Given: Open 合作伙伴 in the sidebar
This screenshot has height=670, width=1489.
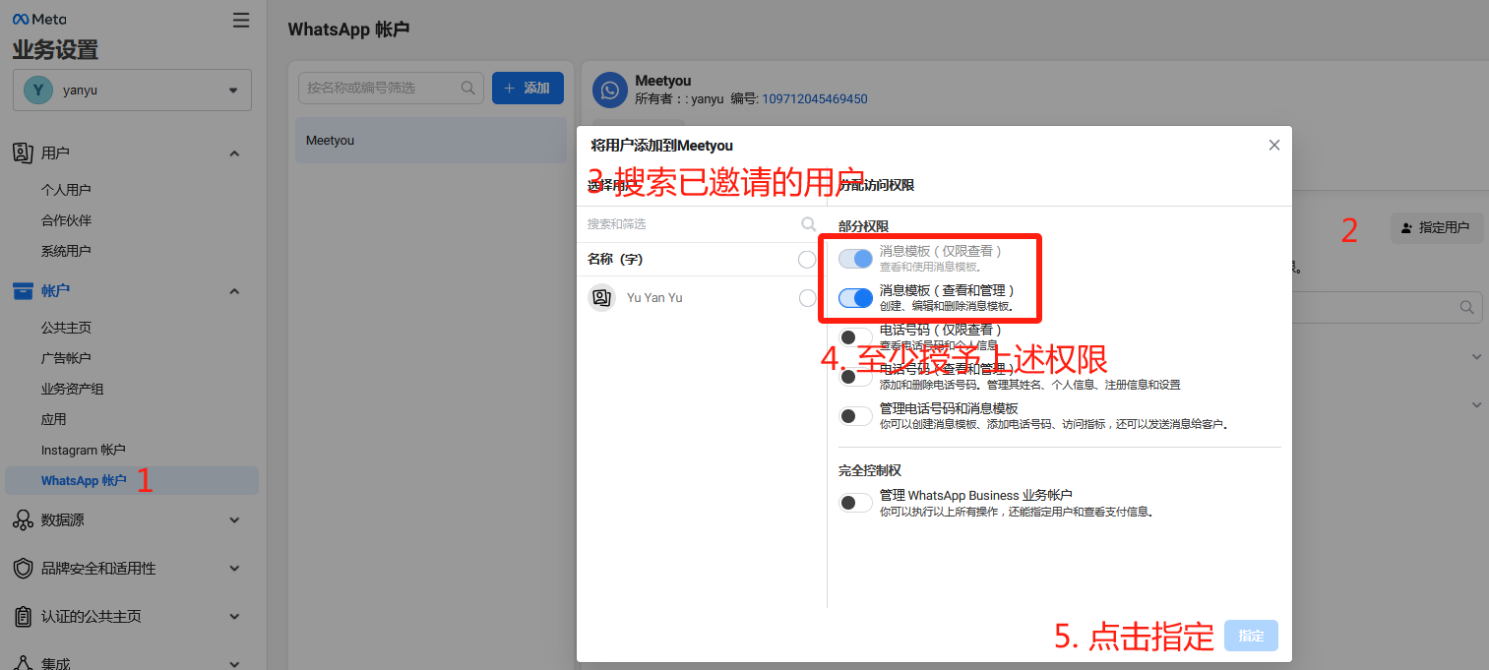Looking at the screenshot, I should pos(66,220).
